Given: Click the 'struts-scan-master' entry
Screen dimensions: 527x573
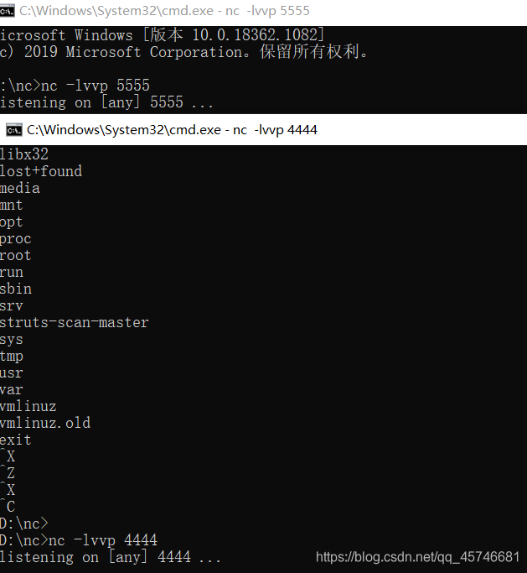Looking at the screenshot, I should 74,322.
